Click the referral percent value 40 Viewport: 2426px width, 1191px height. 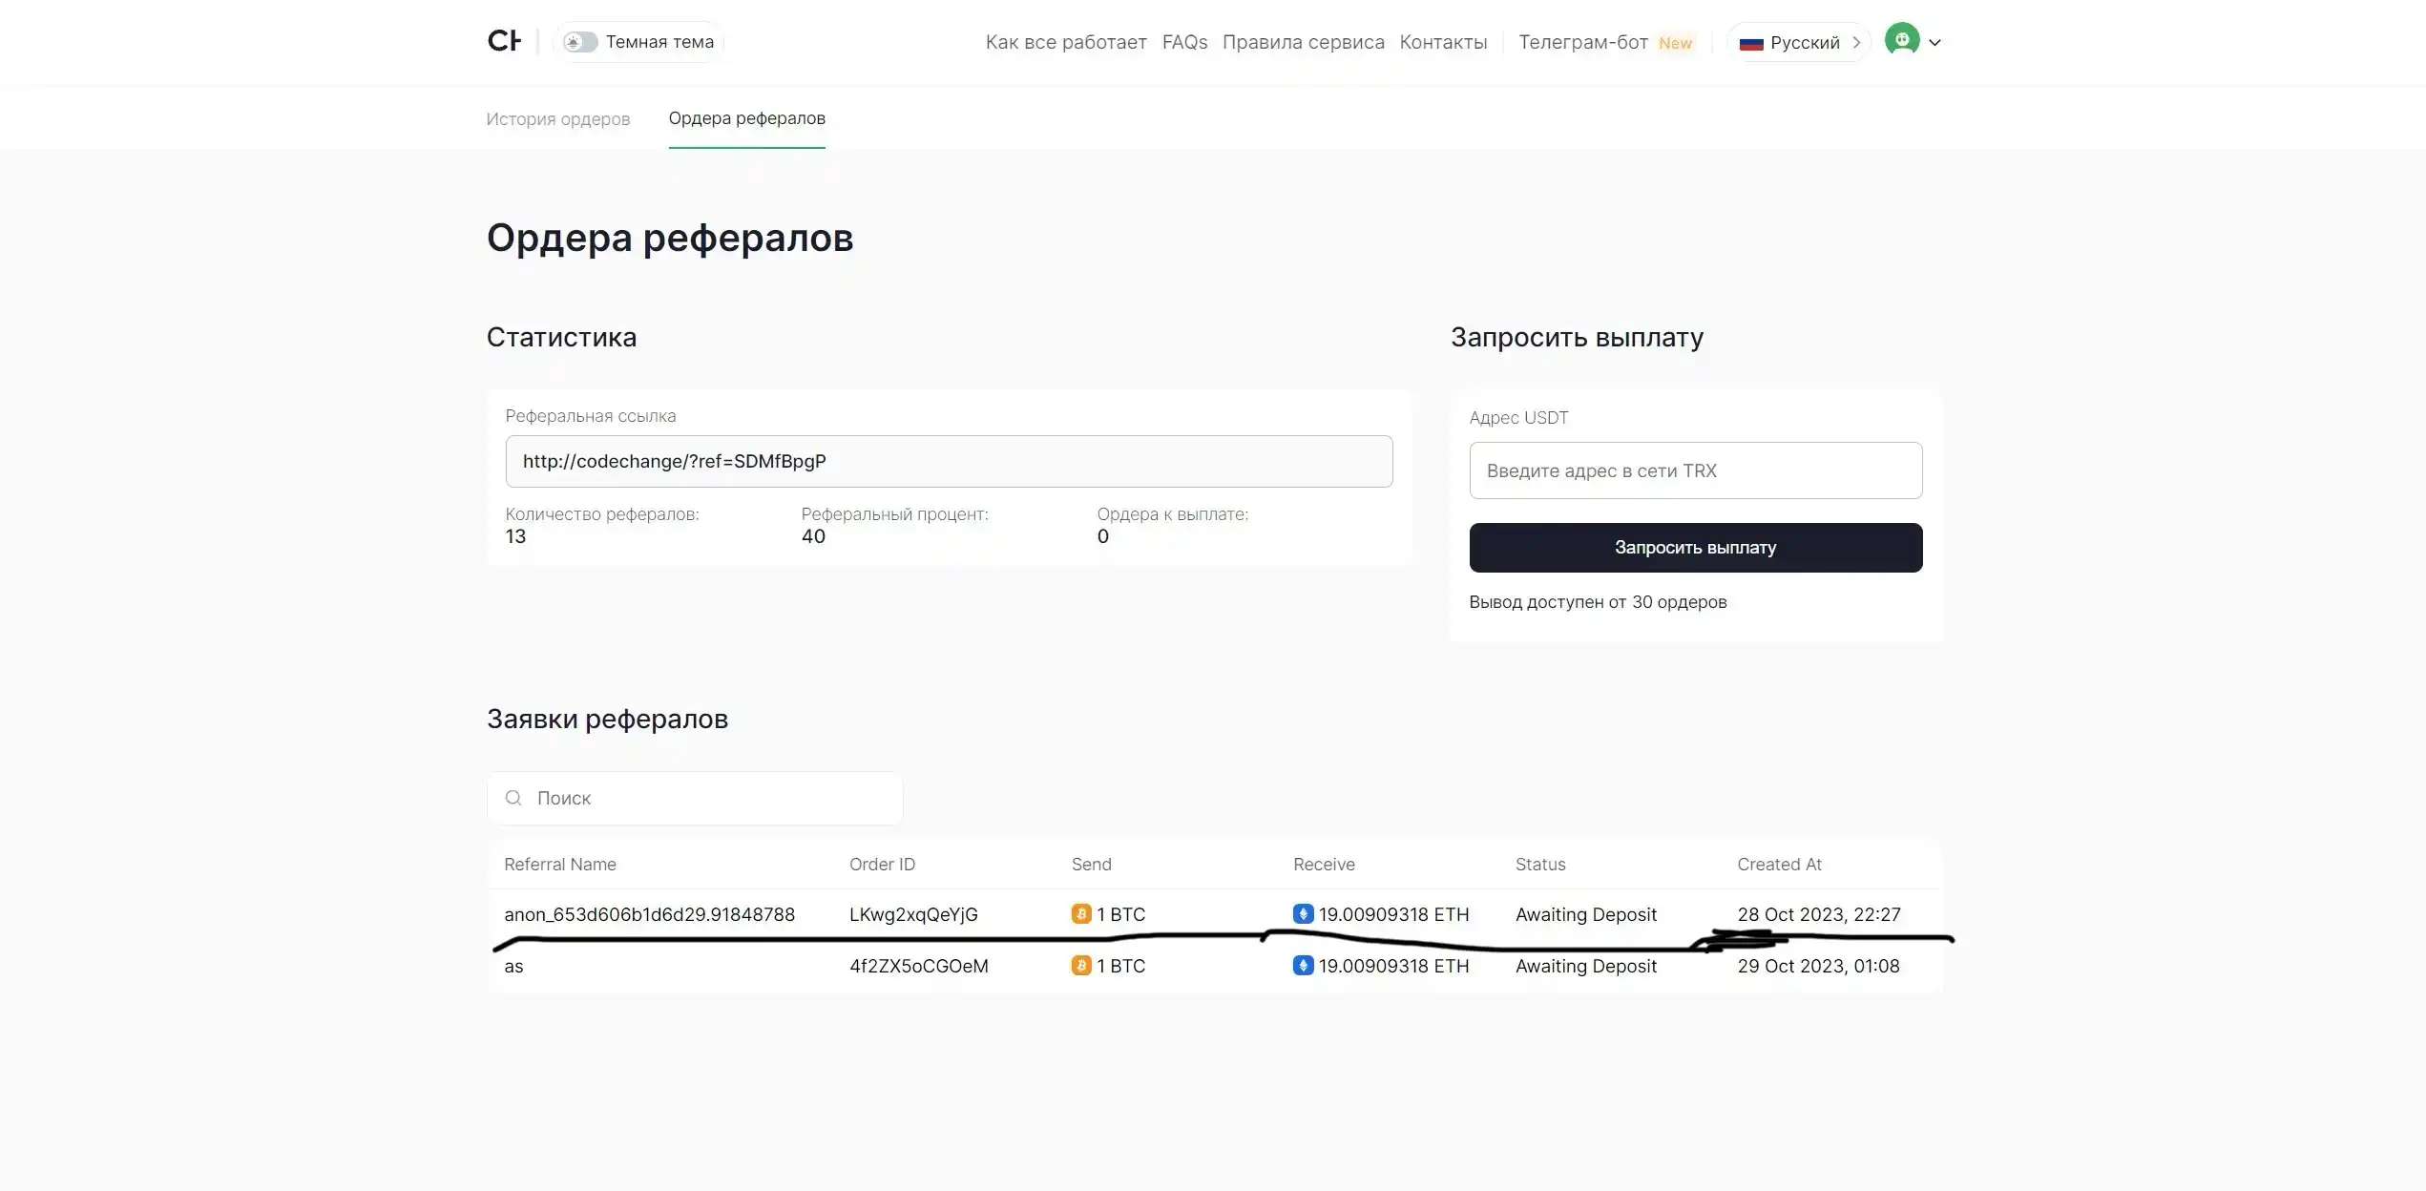click(x=813, y=536)
